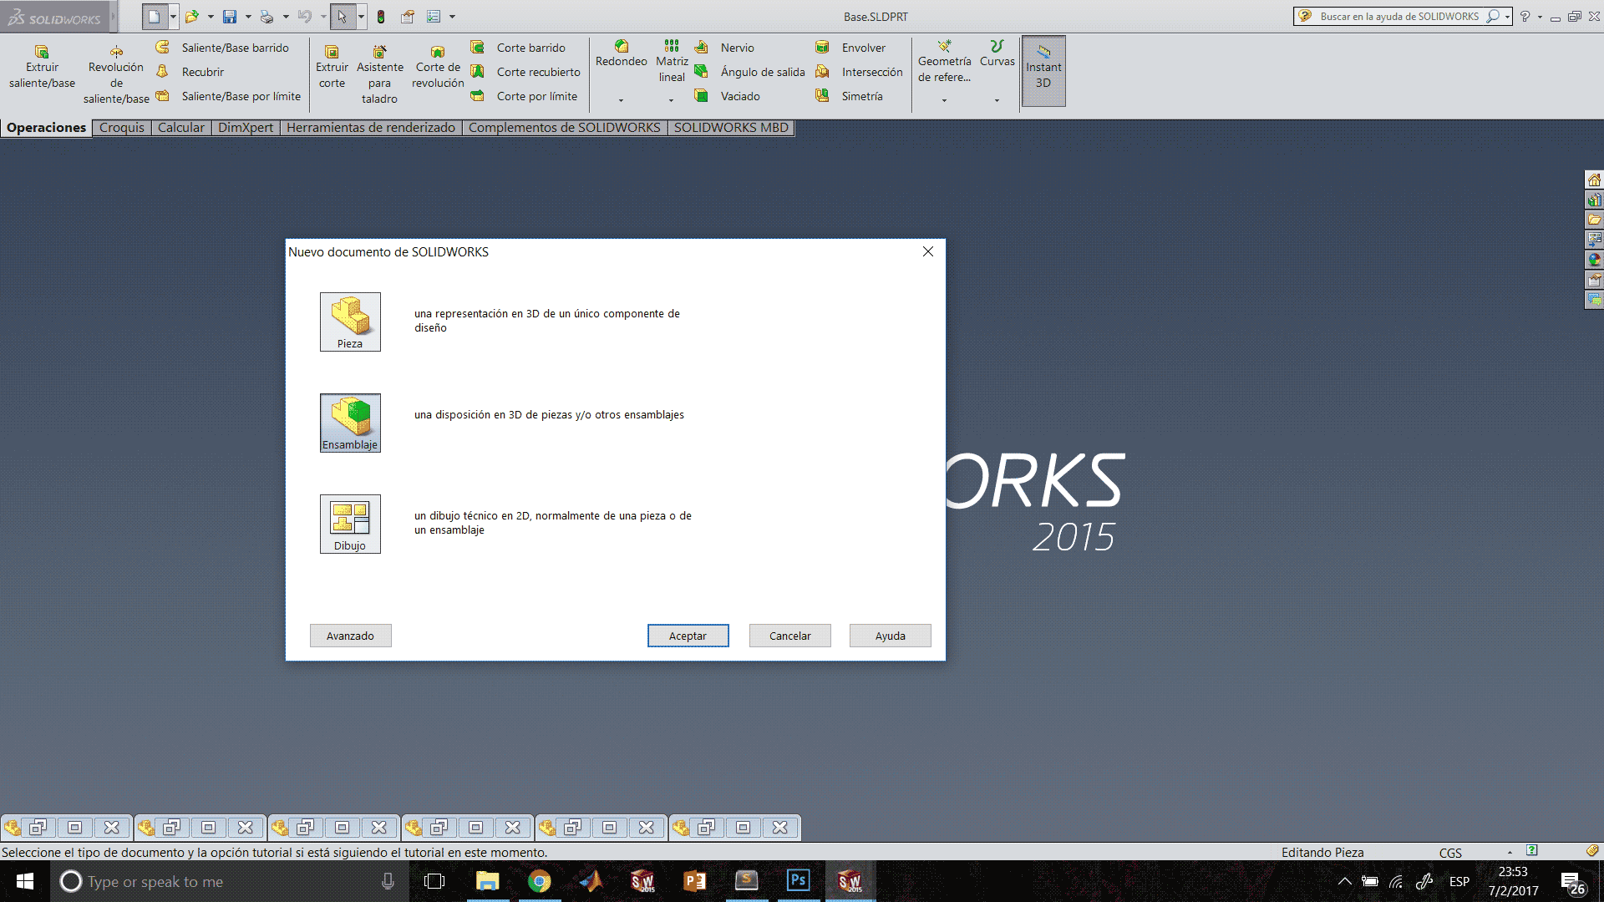Viewport: 1604px width, 902px height.
Task: Switch to the Croquis tab
Action: click(122, 128)
